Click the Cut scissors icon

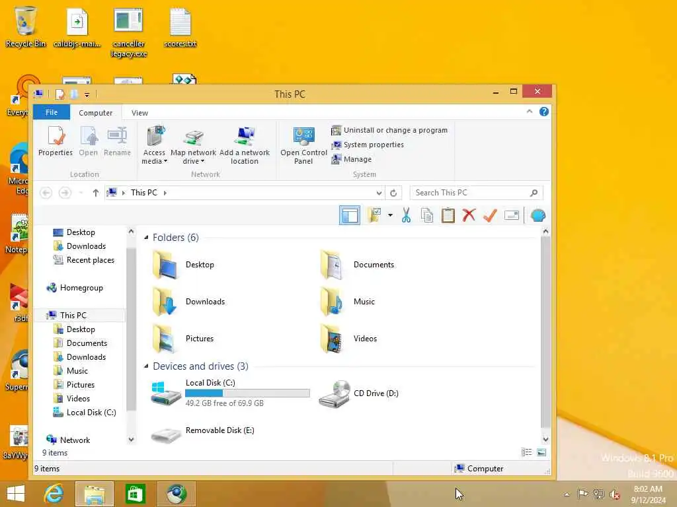406,215
